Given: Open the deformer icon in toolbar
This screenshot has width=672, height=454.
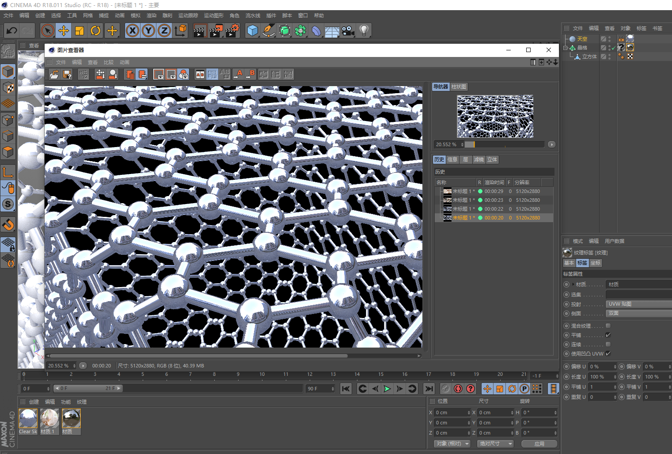Looking at the screenshot, I should [x=316, y=30].
